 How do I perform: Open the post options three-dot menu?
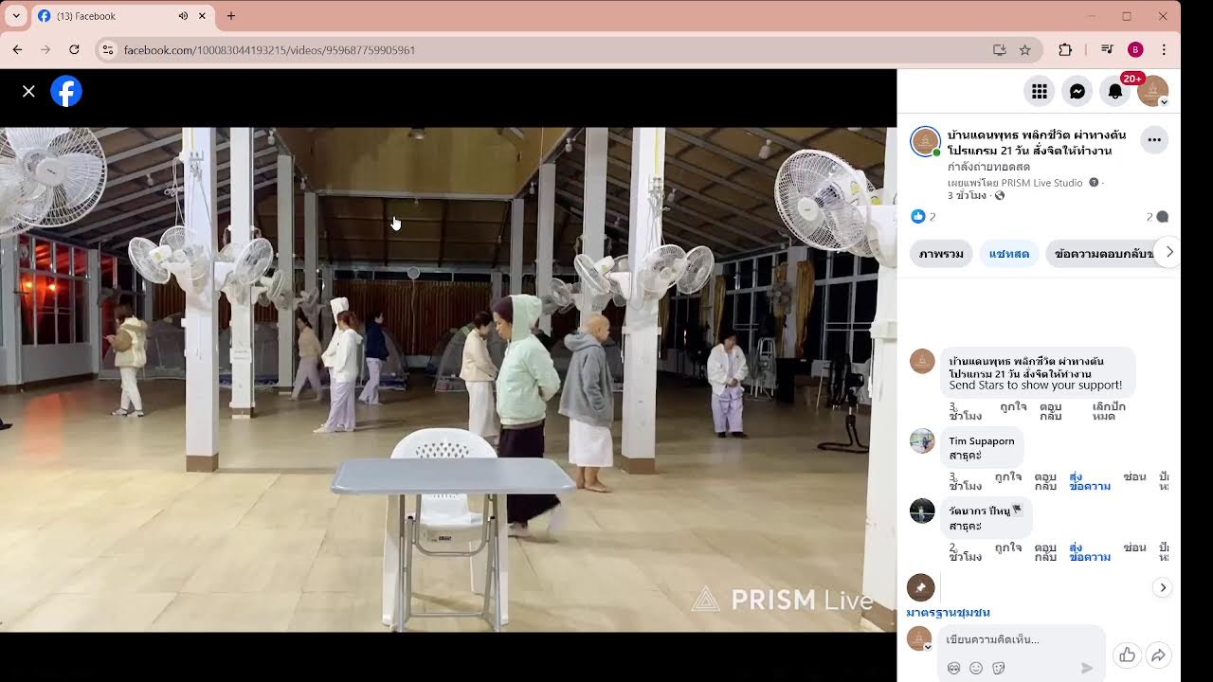click(x=1154, y=140)
